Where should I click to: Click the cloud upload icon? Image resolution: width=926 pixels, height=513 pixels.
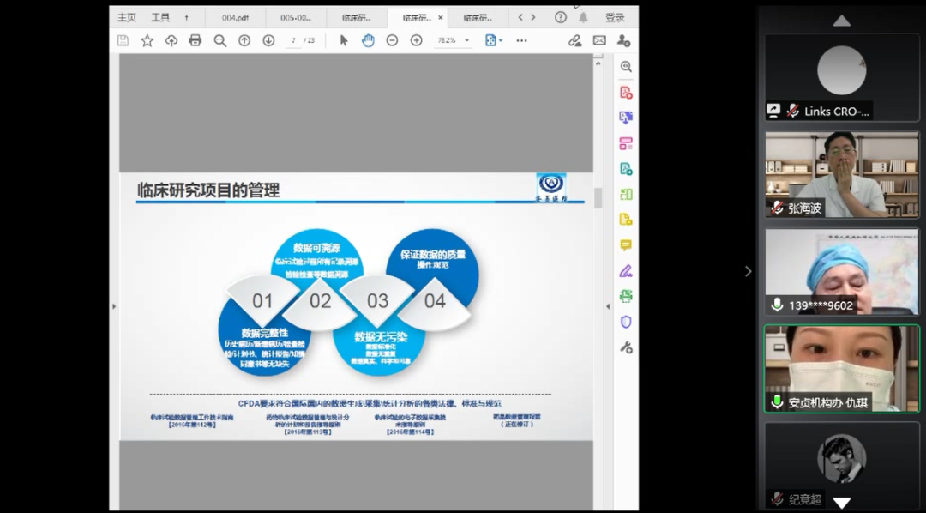tap(171, 40)
